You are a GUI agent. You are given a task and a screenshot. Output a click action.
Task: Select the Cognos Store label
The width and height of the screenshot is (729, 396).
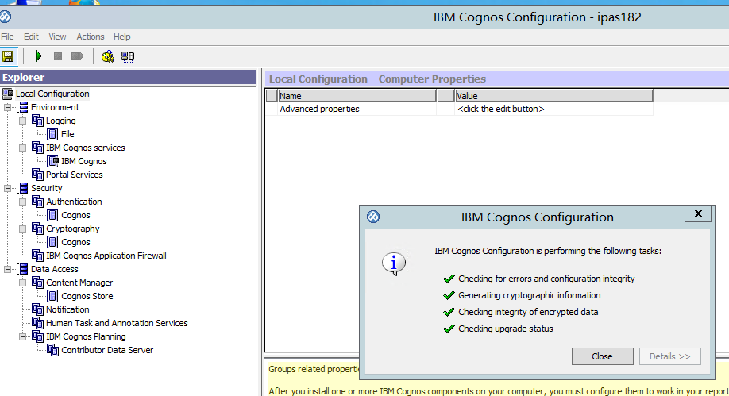pyautogui.click(x=87, y=296)
